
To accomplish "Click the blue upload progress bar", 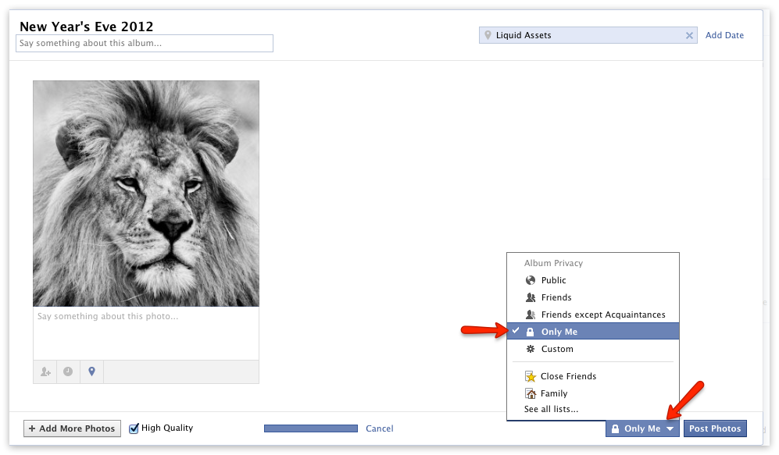I will [311, 428].
